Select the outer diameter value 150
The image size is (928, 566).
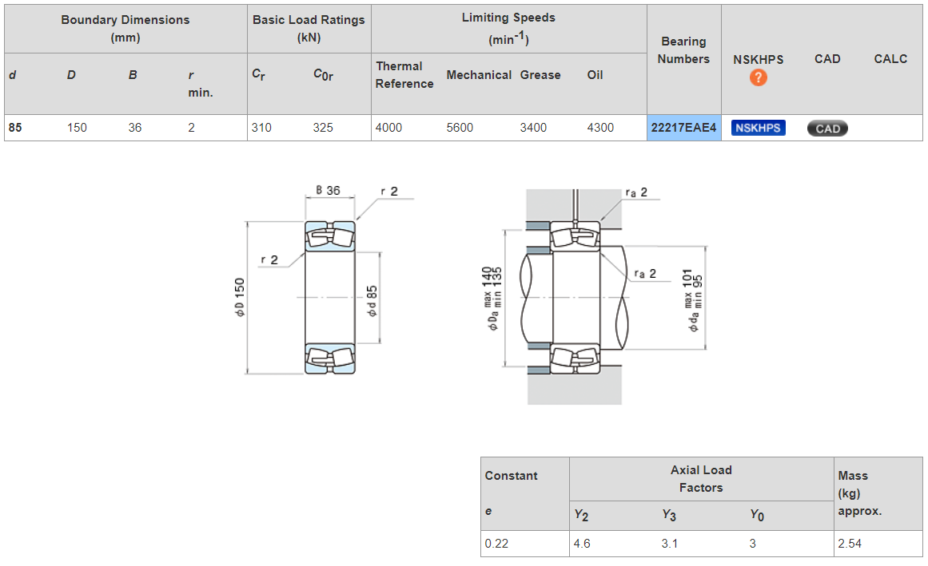(x=77, y=128)
